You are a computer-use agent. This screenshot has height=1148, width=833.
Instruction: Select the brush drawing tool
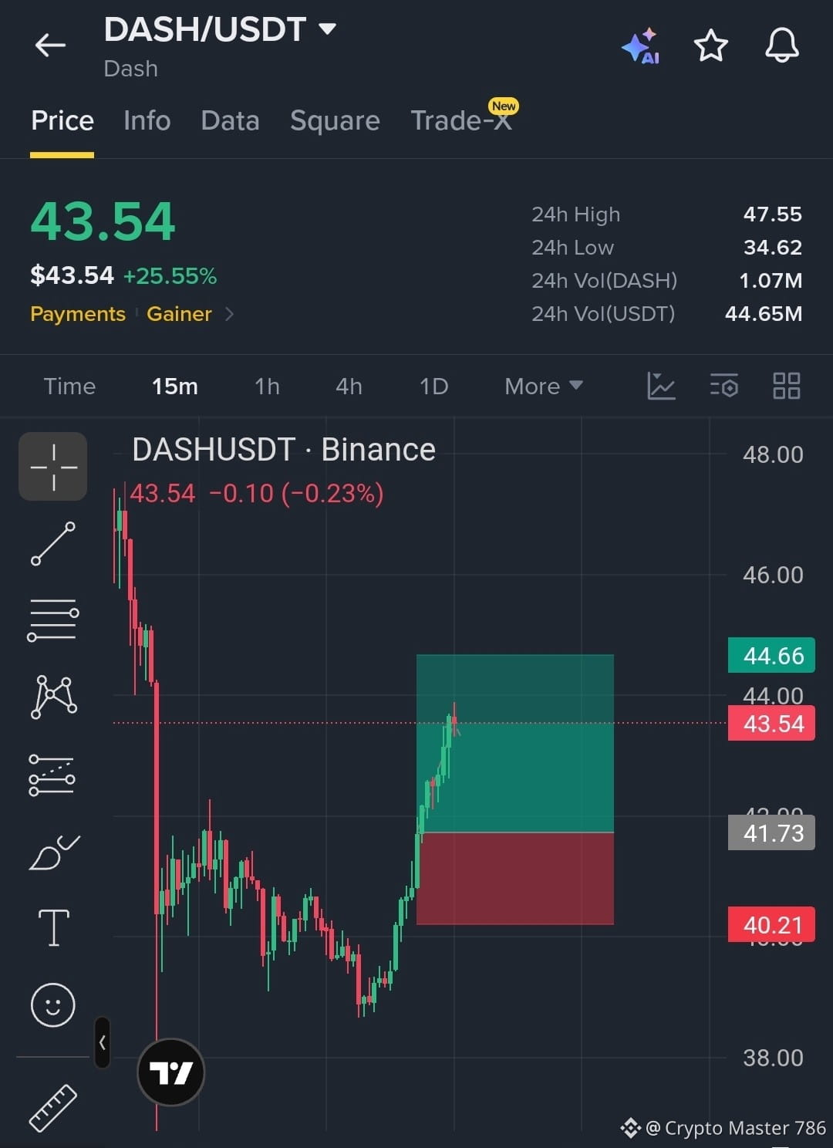click(x=54, y=853)
